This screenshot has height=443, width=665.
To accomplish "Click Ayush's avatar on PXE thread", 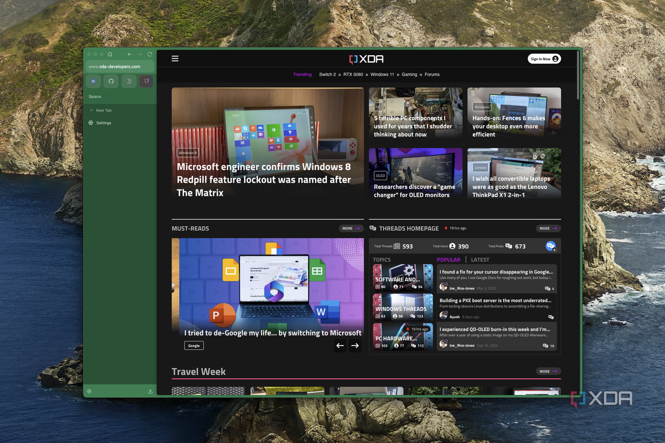I will click(443, 316).
